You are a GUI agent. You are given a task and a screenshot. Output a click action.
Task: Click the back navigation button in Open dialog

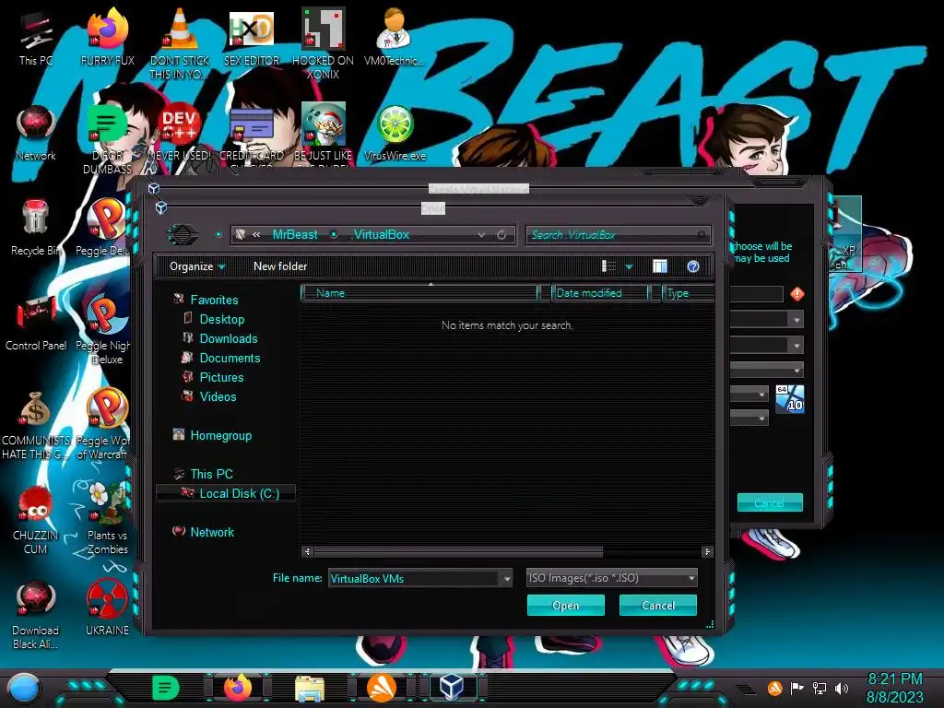183,234
